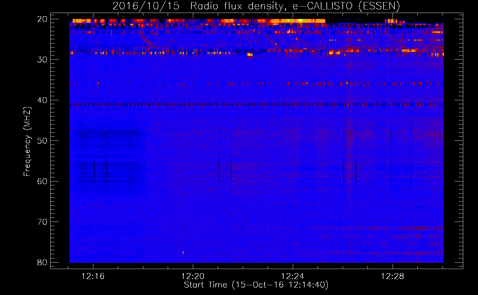Click the 20 MHz frequency tick label
This screenshot has height=295, width=478.
[x=42, y=19]
